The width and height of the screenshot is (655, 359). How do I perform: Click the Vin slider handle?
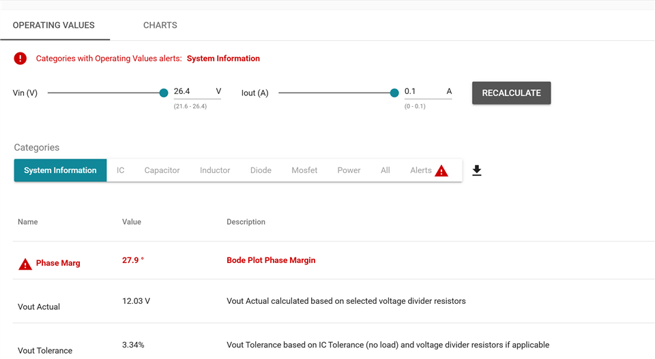(164, 93)
